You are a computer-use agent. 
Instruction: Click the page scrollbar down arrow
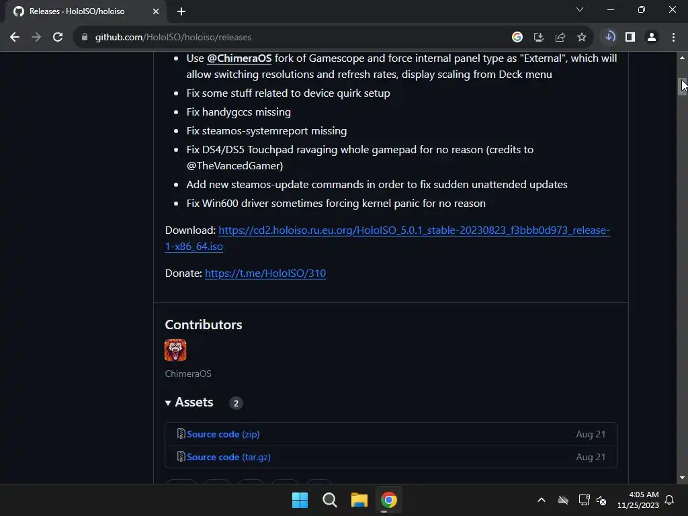click(683, 478)
